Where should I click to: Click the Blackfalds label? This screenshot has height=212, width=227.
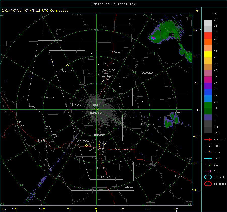click(107, 70)
